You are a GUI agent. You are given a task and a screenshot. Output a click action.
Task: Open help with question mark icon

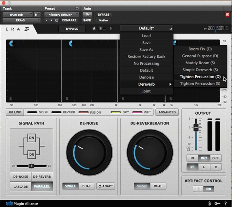(x=225, y=204)
